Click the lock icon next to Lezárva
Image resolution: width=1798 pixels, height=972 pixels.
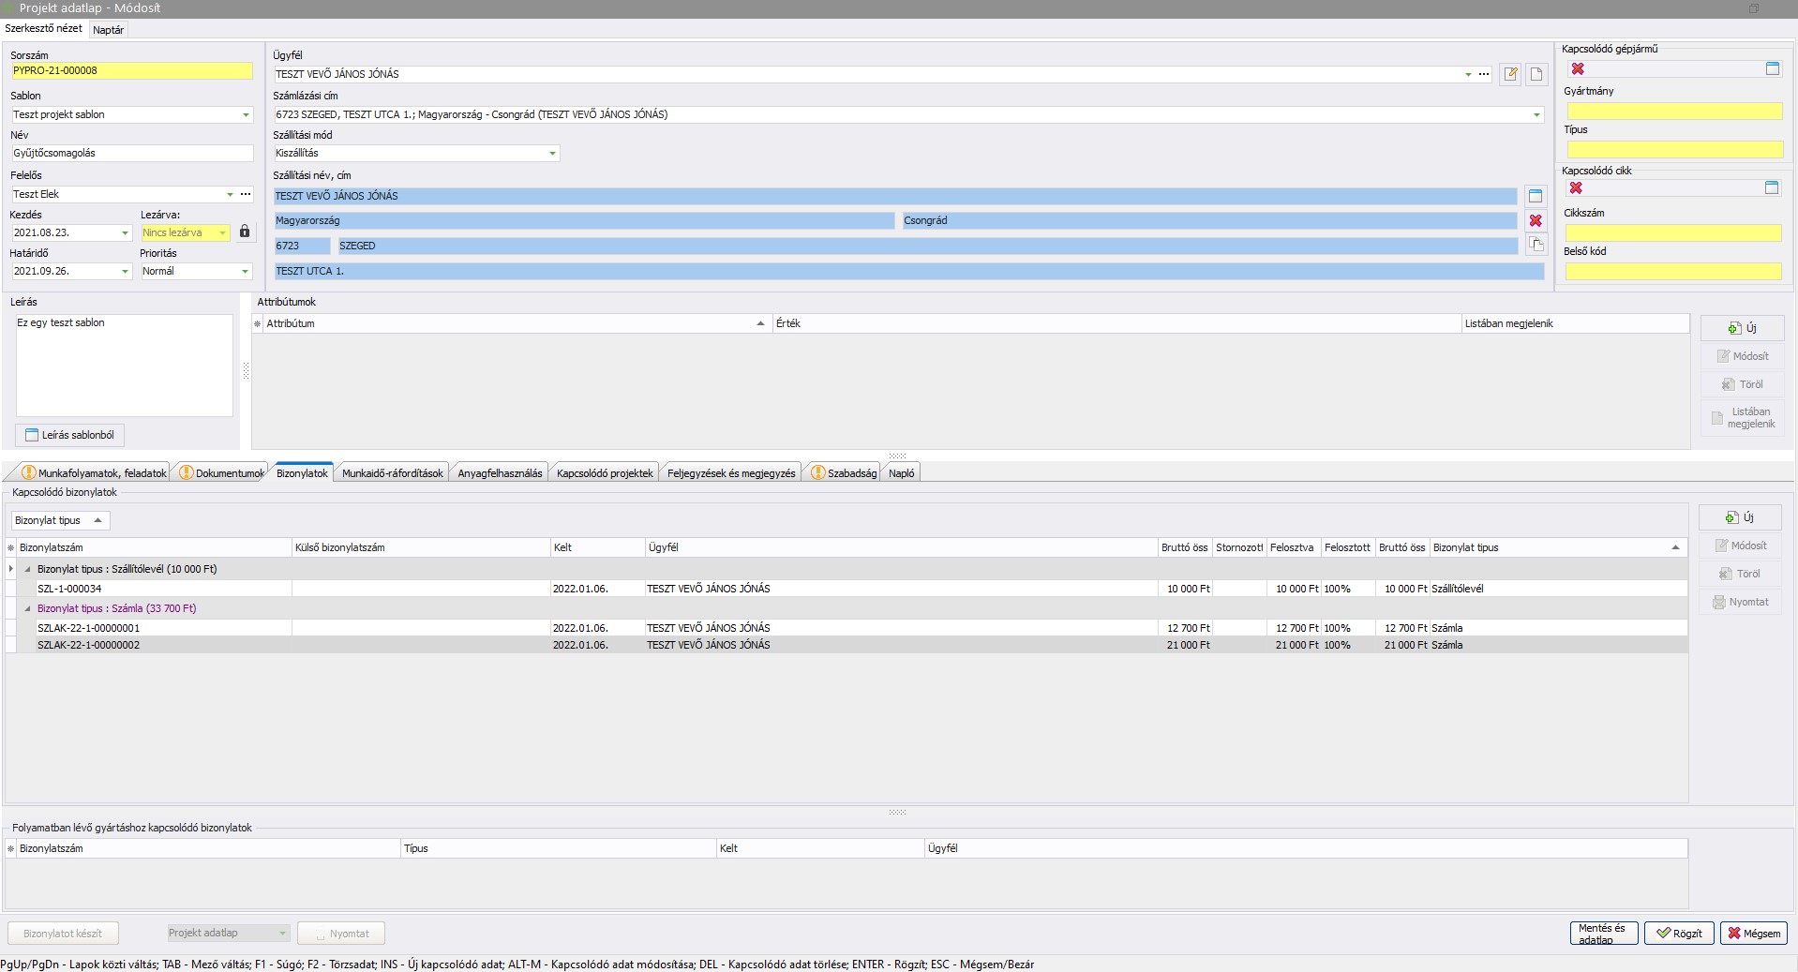[245, 232]
